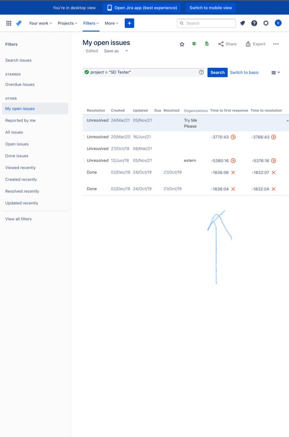This screenshot has height=437, width=289.
Task: Click Switch to basic link
Action: point(244,73)
